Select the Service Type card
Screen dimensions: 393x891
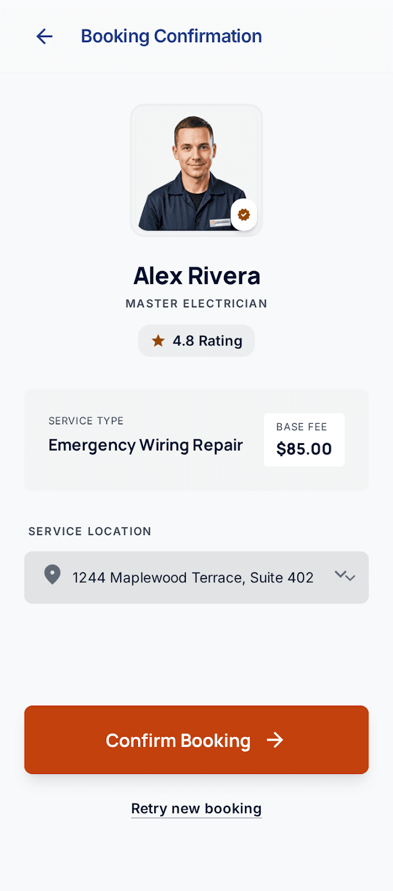(x=196, y=440)
